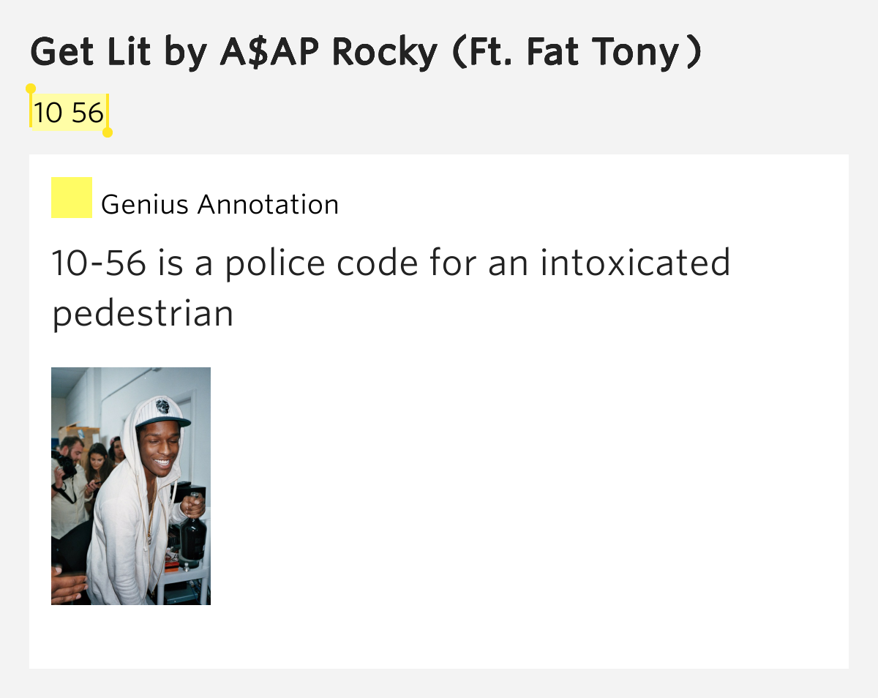The image size is (878, 698).
Task: Select the highlighted '10 56' lyric
Action: point(69,113)
